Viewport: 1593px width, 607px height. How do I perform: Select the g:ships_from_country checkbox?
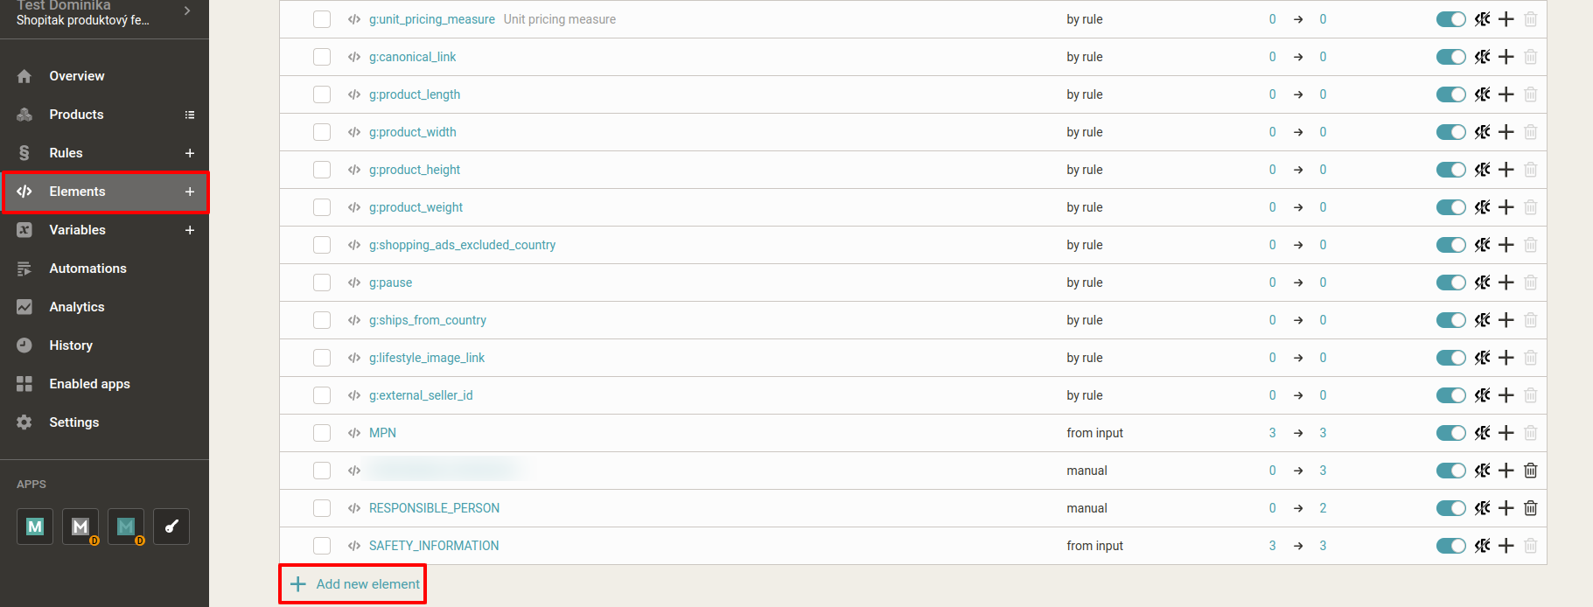322,320
